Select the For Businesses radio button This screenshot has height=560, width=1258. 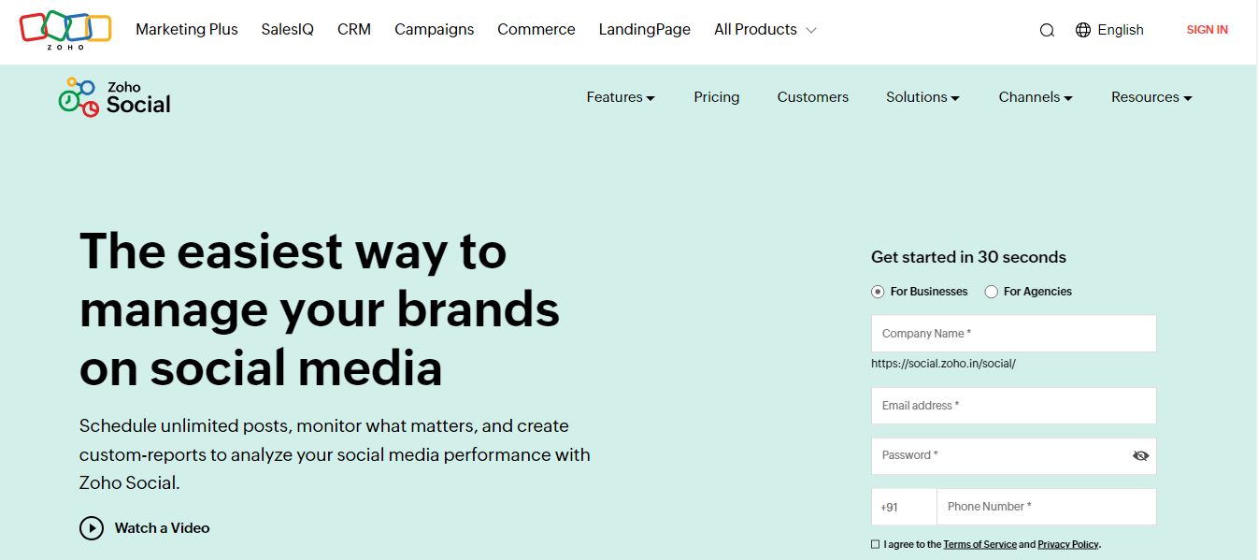tap(878, 292)
